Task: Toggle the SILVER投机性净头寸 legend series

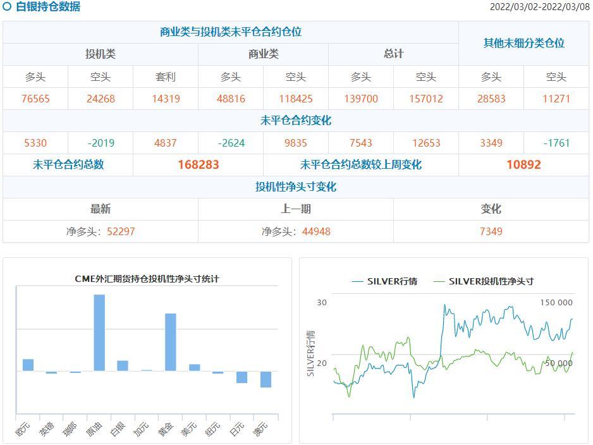Action: pos(484,281)
